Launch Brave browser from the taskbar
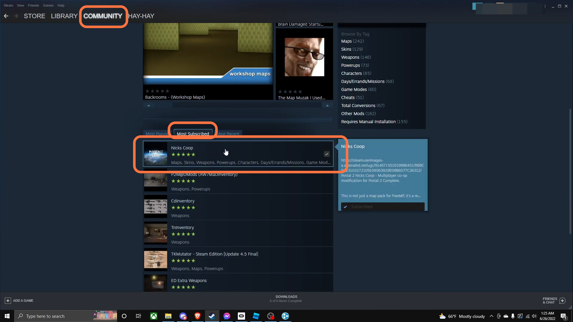Screen dimensions: 573x322 198,316
